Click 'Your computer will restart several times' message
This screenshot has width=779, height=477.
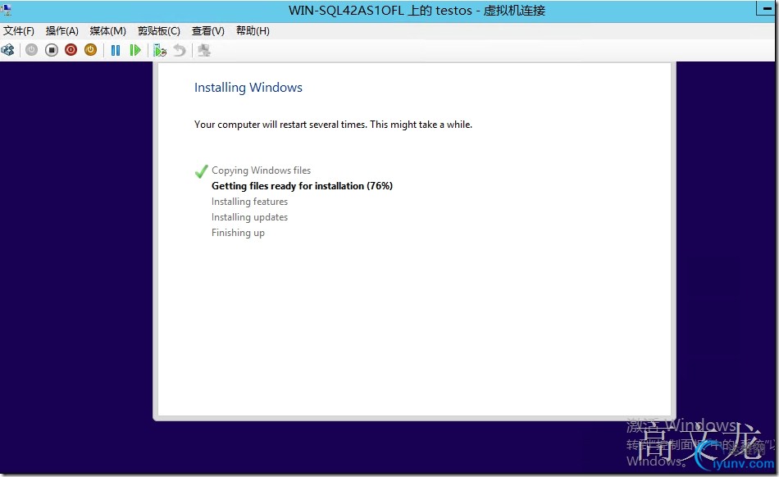tap(333, 125)
